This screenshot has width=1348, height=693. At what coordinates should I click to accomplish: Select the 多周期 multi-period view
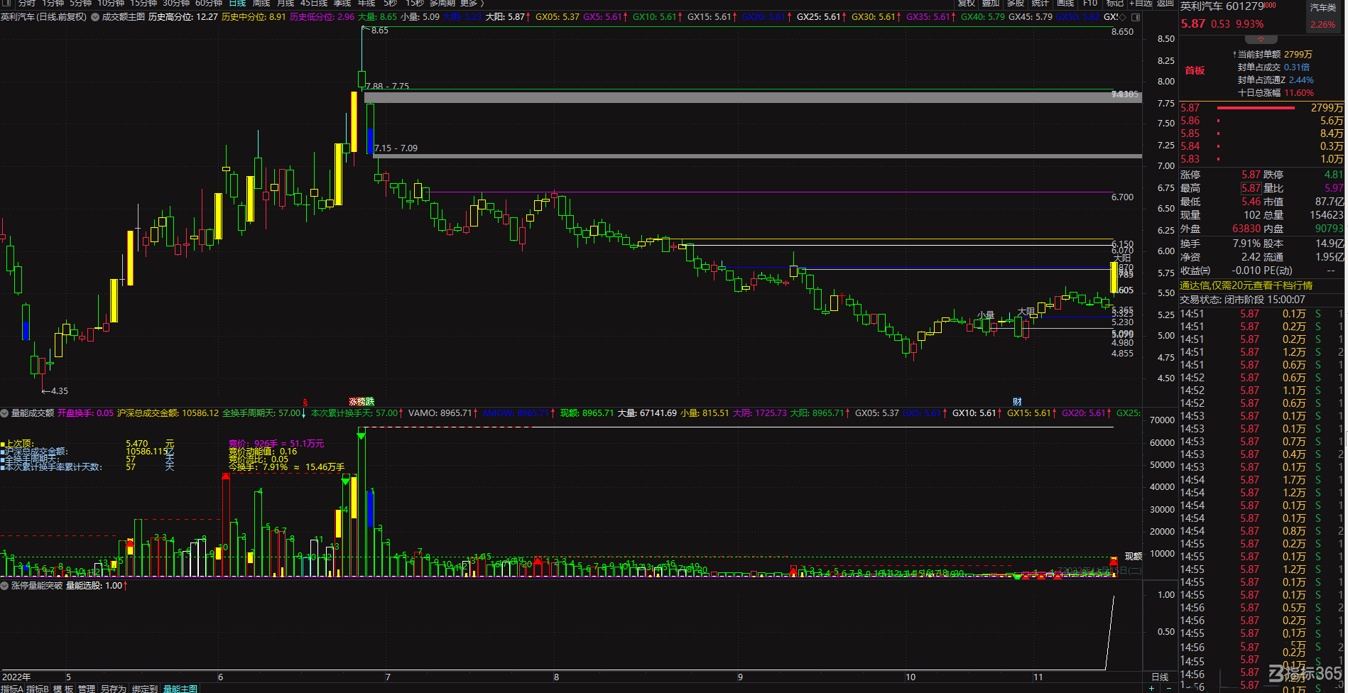[x=442, y=4]
